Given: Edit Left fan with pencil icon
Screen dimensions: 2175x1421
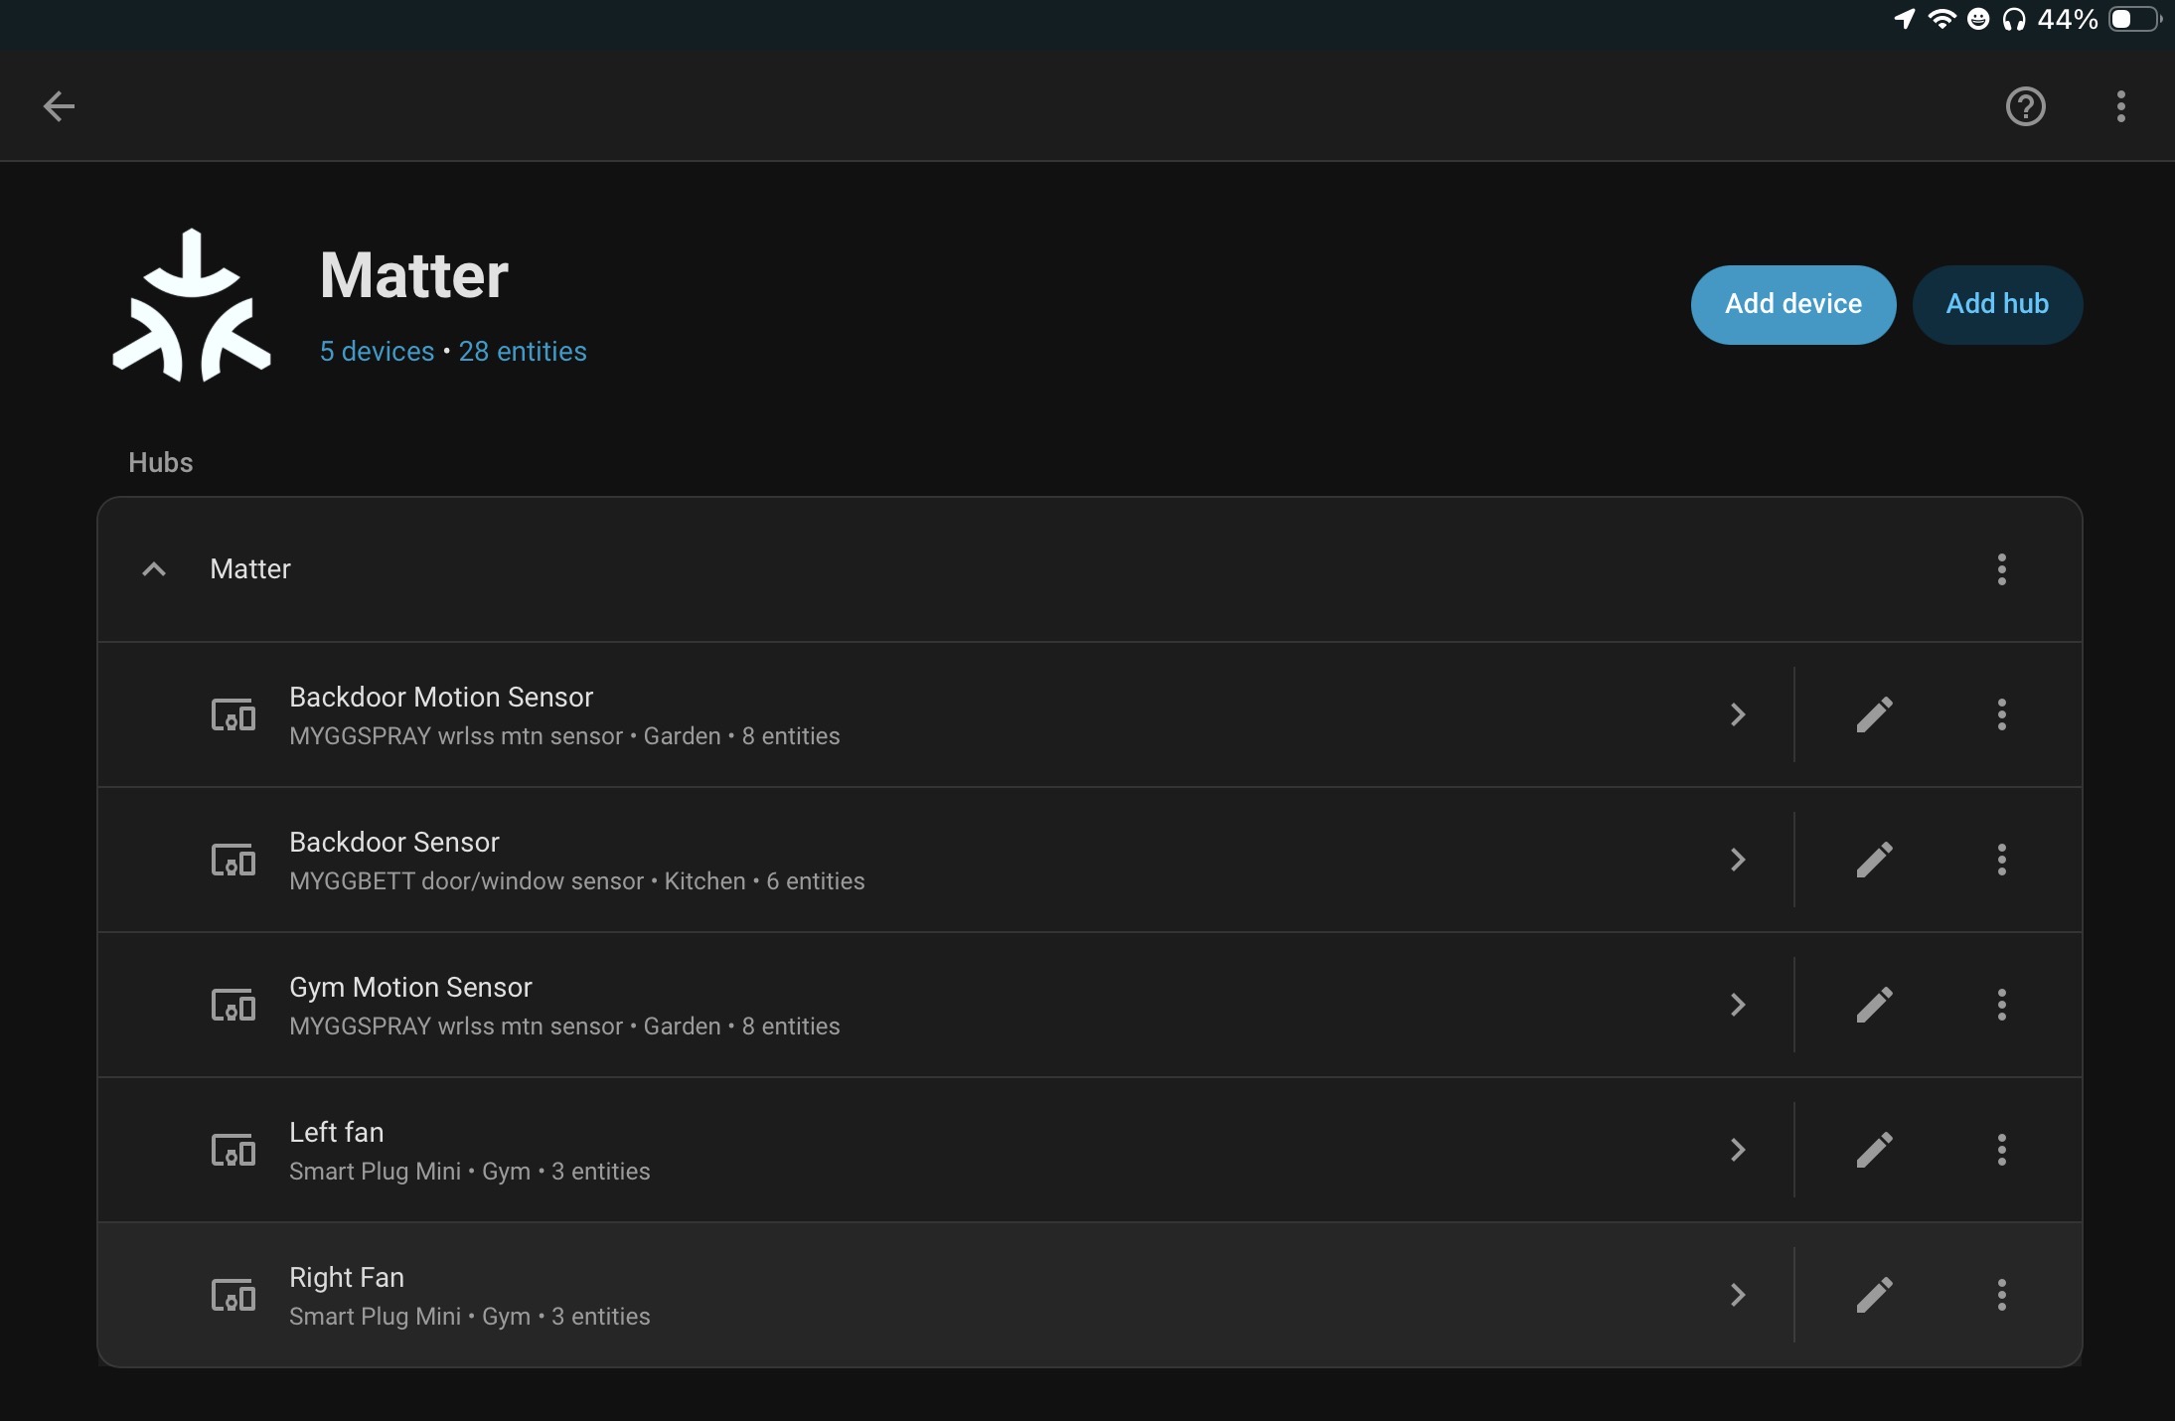Looking at the screenshot, I should click(x=1874, y=1150).
